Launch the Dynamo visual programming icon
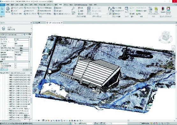The height and width of the screenshot is (125, 177). click(163, 10)
